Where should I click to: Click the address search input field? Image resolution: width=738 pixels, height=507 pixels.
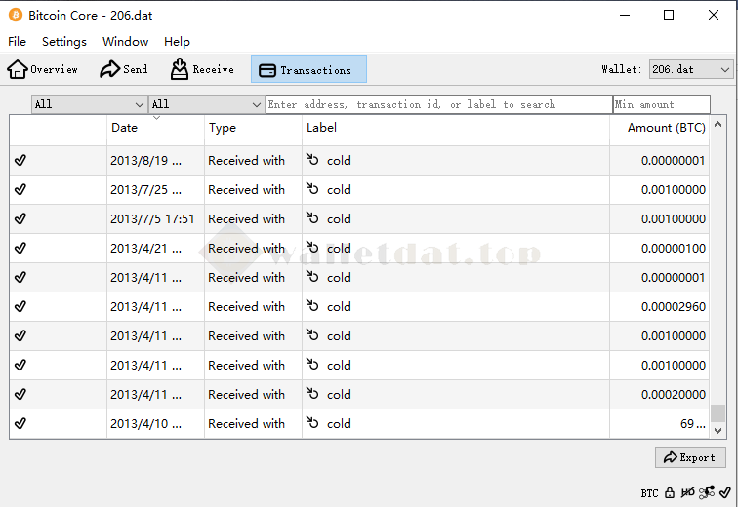pos(438,104)
